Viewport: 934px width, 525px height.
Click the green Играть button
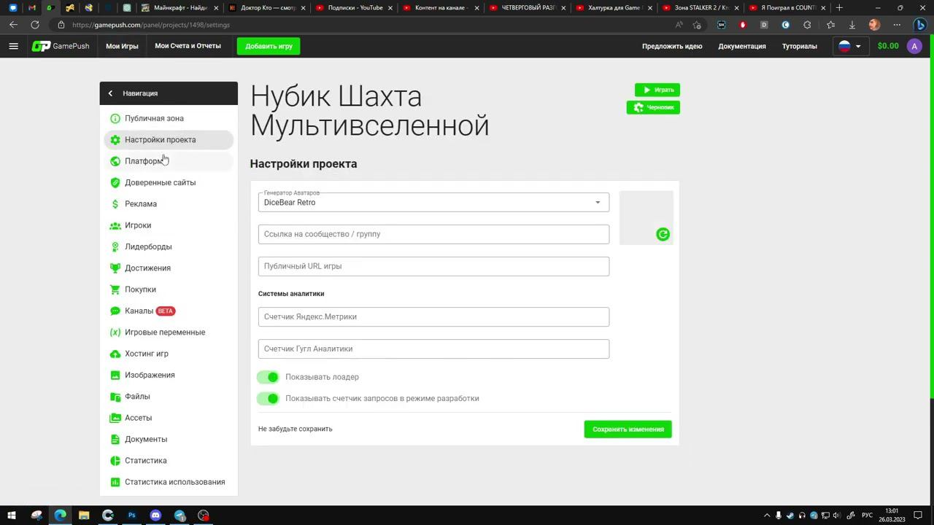click(657, 90)
